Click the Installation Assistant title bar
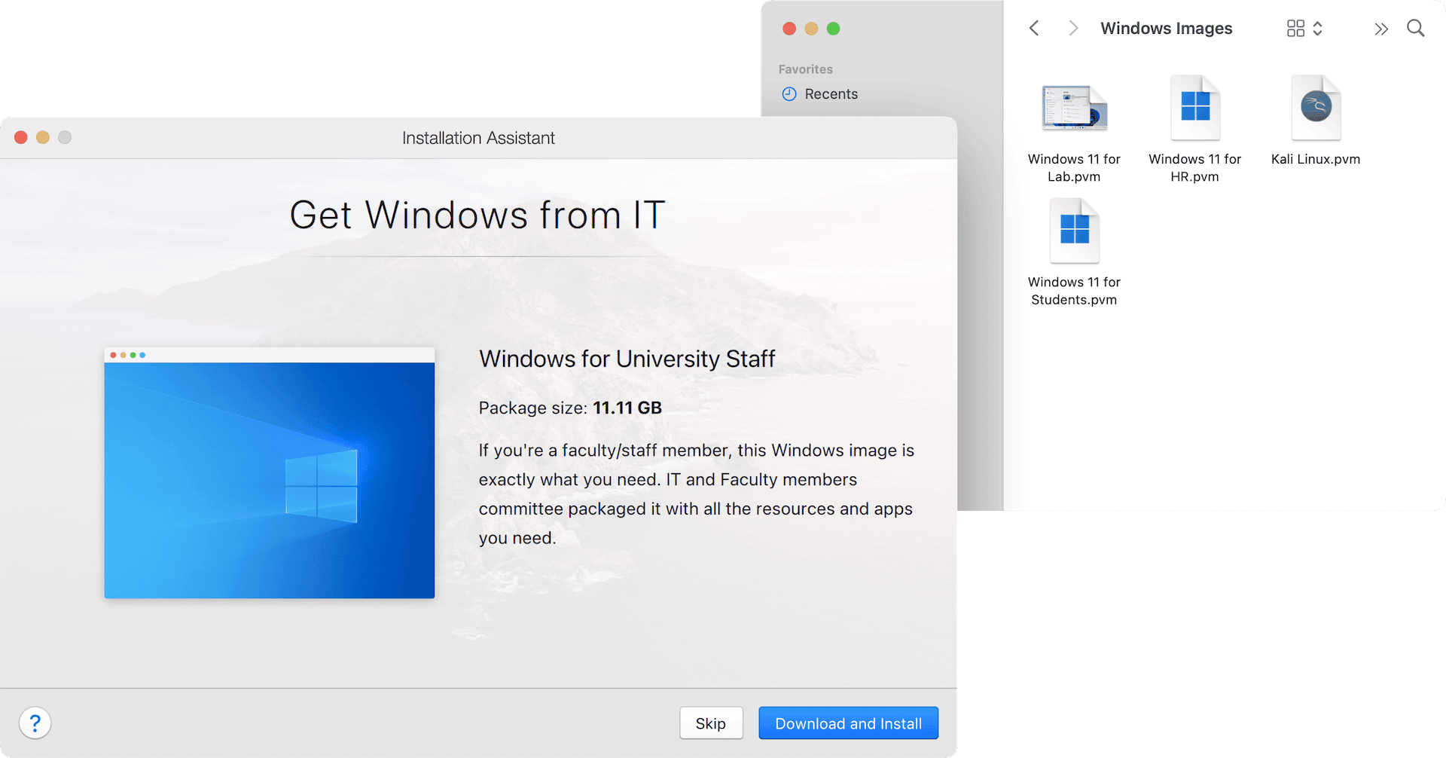Image resolution: width=1446 pixels, height=758 pixels. [x=478, y=137]
